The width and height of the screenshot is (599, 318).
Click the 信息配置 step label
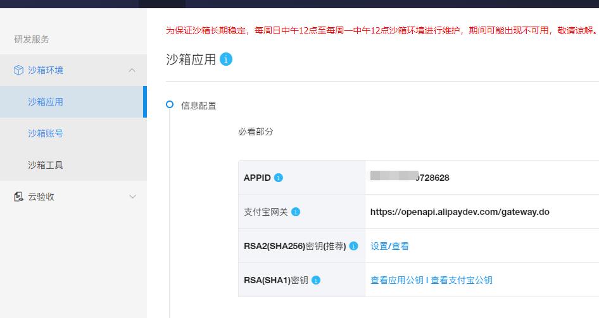[199, 106]
